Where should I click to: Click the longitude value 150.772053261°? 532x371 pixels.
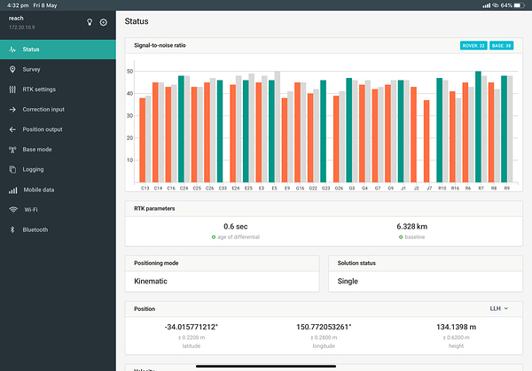(324, 327)
